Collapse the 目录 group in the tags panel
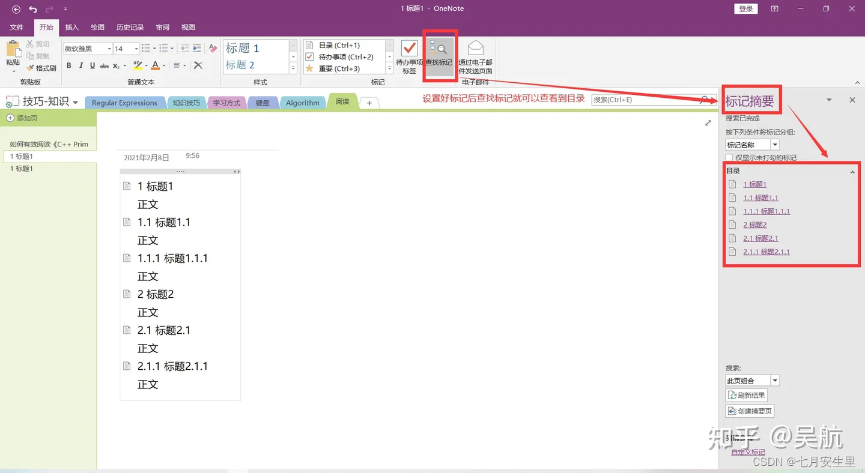This screenshot has width=865, height=473. pyautogui.click(x=852, y=172)
